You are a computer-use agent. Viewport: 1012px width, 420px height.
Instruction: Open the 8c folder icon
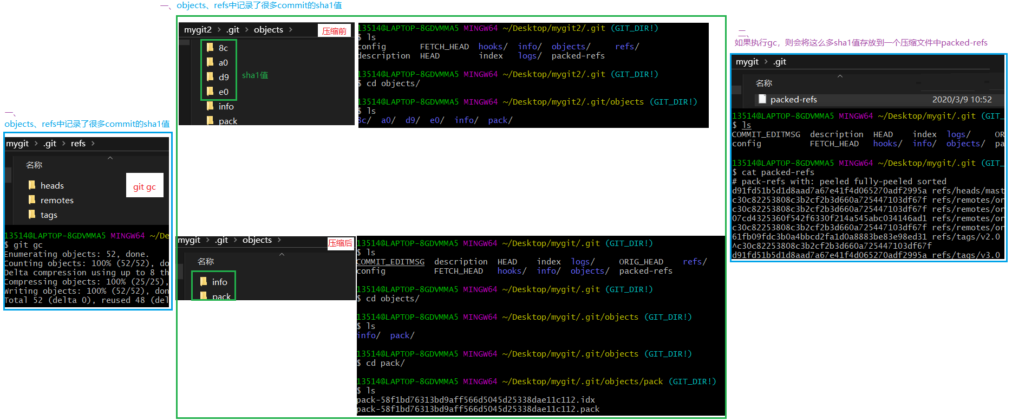tap(210, 48)
